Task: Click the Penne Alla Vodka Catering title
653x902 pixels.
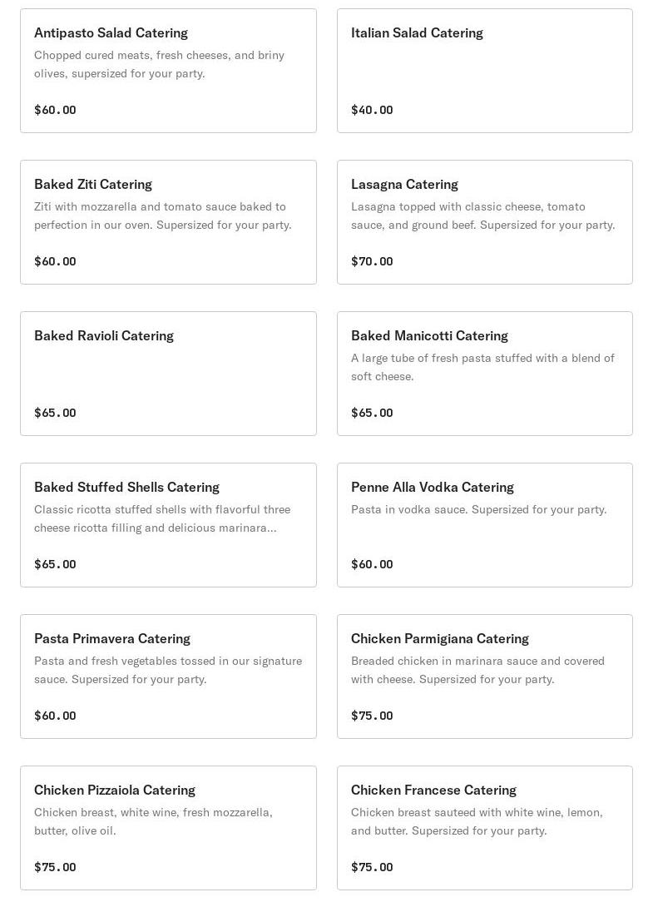Action: [x=433, y=488]
